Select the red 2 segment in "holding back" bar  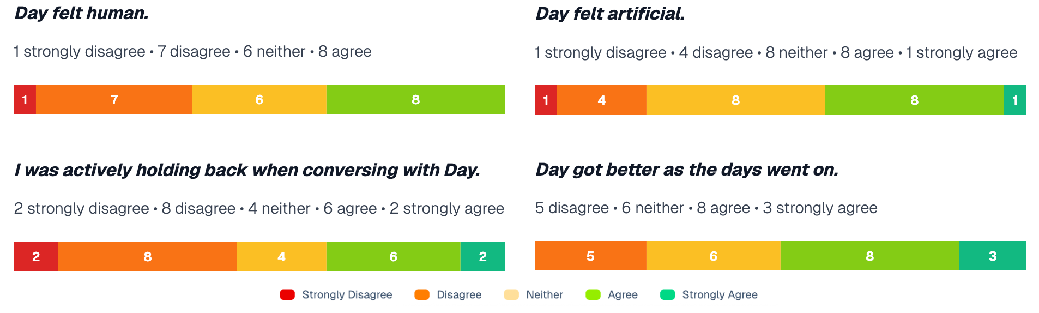tap(36, 256)
